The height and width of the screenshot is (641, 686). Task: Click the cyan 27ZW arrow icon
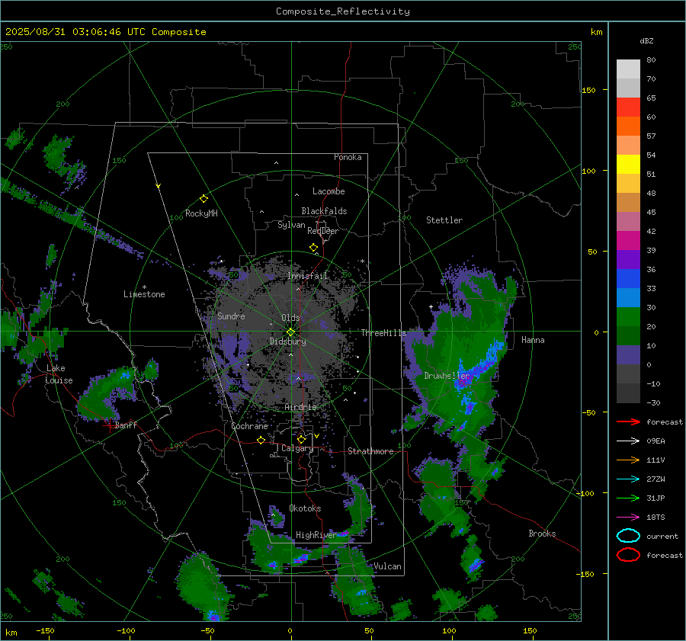[628, 479]
